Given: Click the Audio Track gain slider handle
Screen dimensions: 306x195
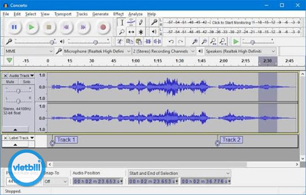Looking at the screenshot, I should [x=18, y=91].
